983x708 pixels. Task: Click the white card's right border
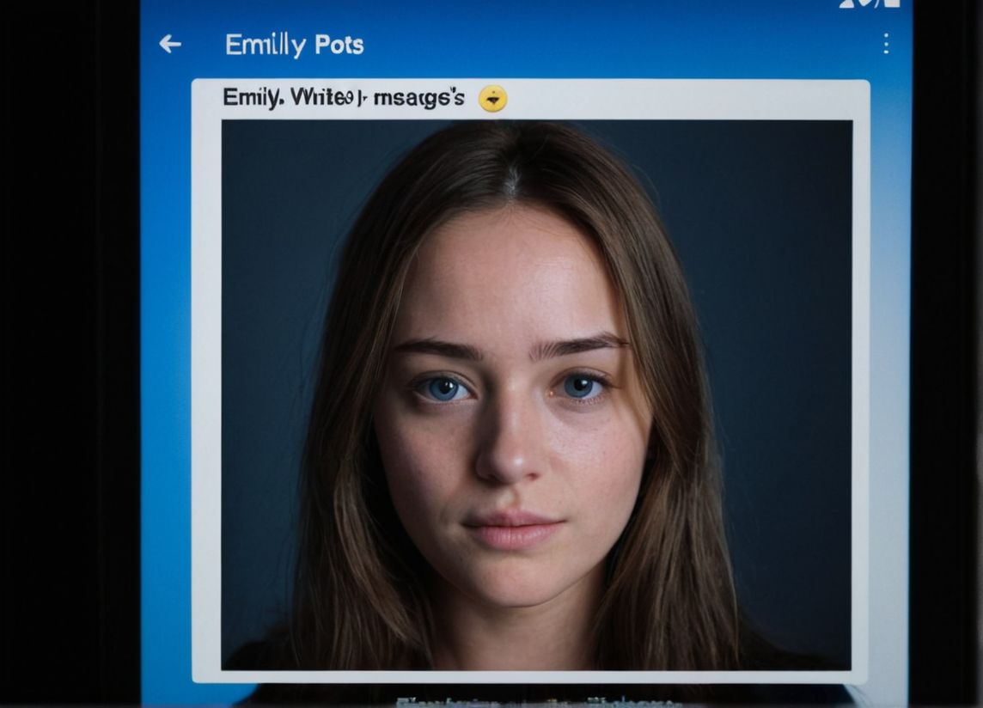tap(860, 395)
